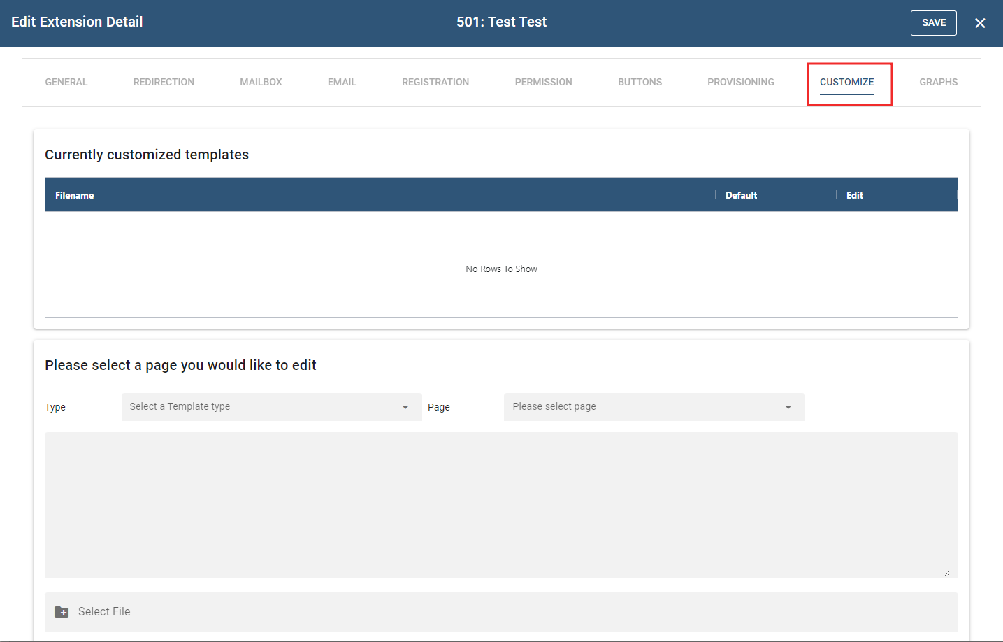The image size is (1003, 642).
Task: Switch to the REDIRECTION tab
Action: 164,82
